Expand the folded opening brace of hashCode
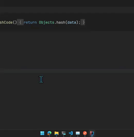The image size is (134, 137). tap(20, 22)
